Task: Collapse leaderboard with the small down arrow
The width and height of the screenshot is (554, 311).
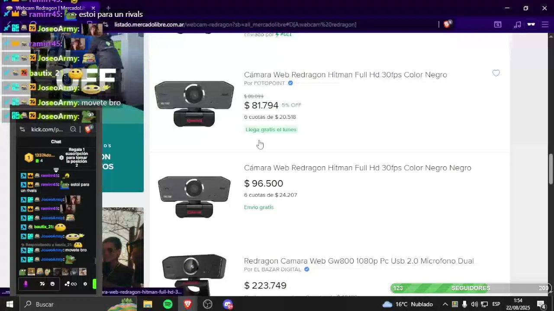Action: 56,170
